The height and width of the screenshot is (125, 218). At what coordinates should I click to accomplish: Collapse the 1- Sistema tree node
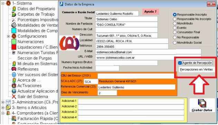click(3, 3)
